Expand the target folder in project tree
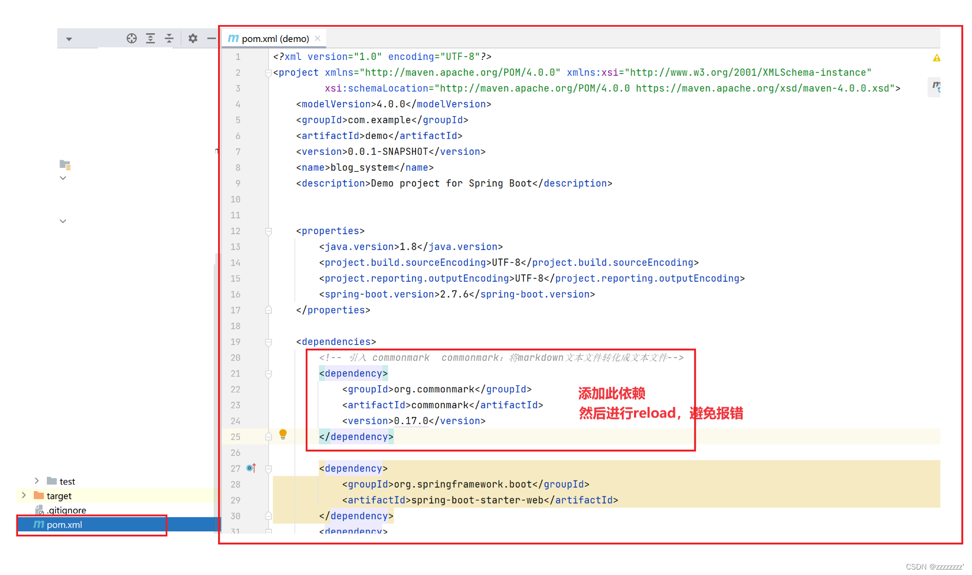The image size is (972, 575). [23, 495]
